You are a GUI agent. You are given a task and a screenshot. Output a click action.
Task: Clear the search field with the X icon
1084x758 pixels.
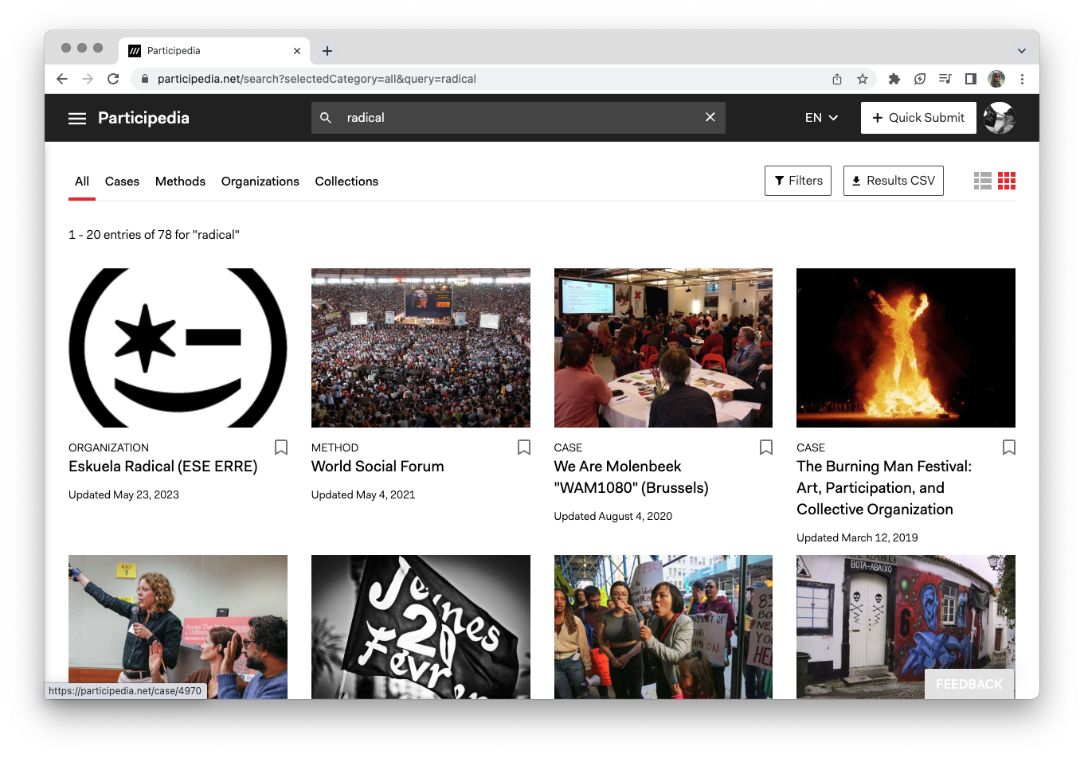pos(710,118)
